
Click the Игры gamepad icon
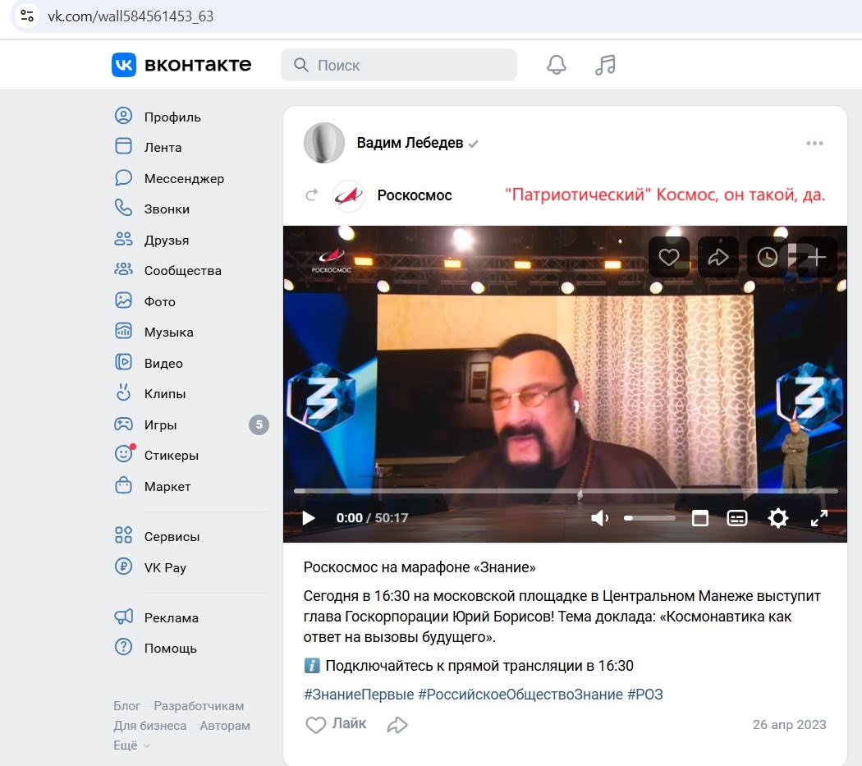(x=124, y=424)
